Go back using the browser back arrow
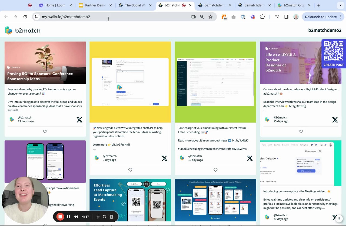346x226 pixels. click(x=6, y=17)
